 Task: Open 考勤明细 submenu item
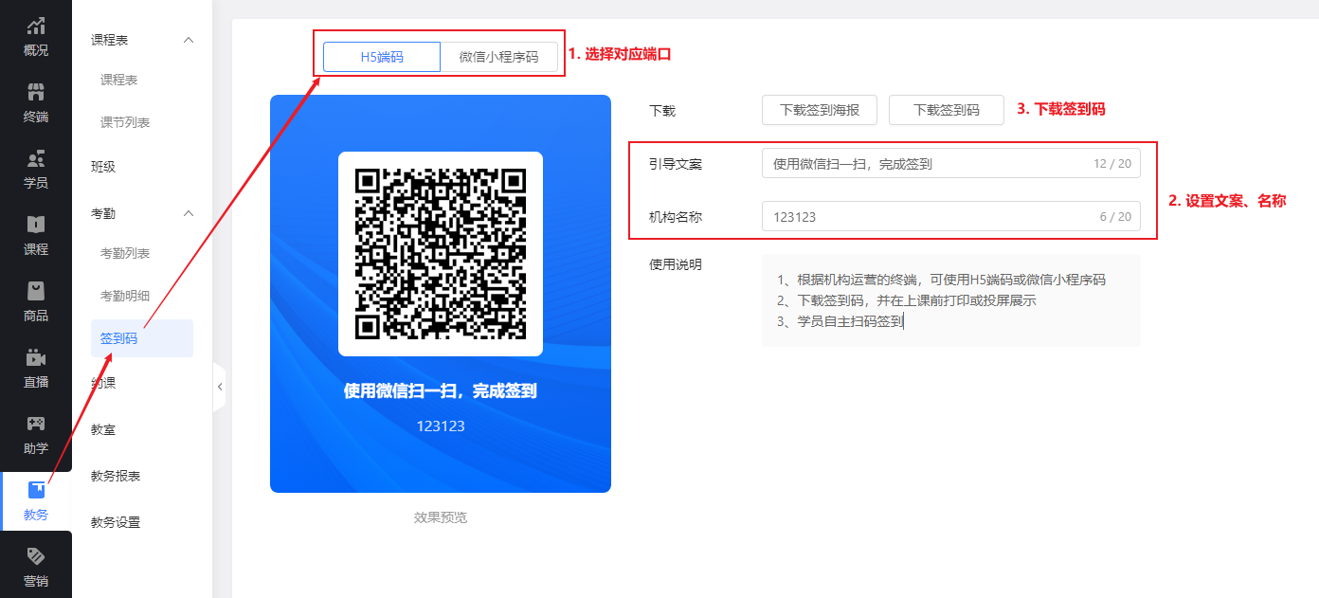coord(125,296)
